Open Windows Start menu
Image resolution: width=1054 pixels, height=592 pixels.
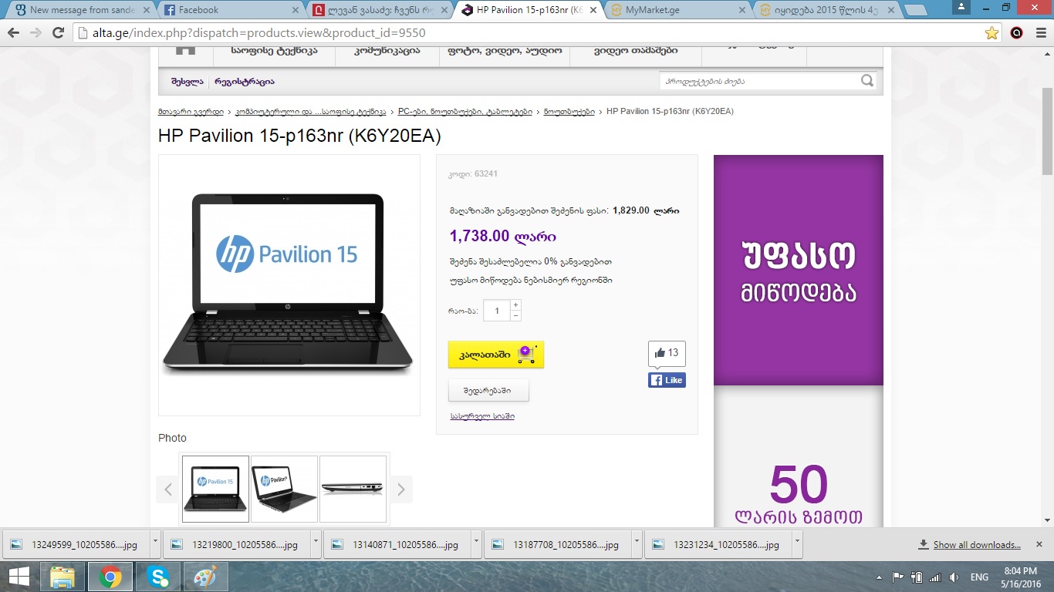tap(19, 577)
